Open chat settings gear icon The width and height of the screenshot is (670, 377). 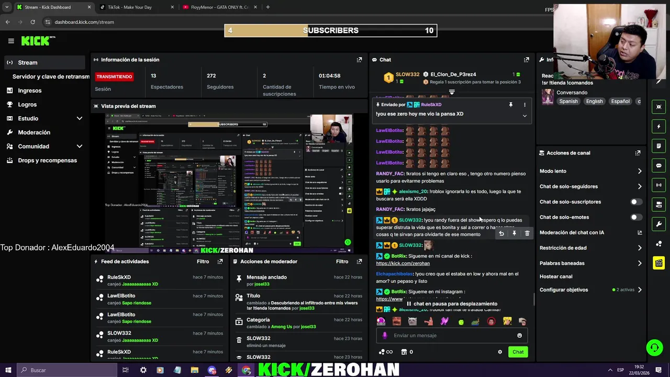(x=500, y=352)
